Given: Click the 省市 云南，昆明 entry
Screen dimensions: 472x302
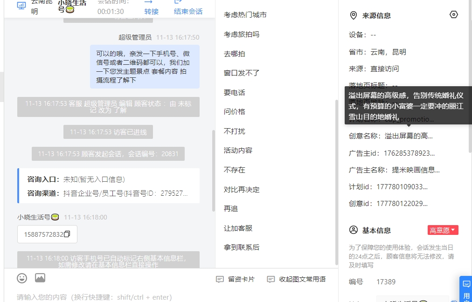Looking at the screenshot, I should coord(377,52).
